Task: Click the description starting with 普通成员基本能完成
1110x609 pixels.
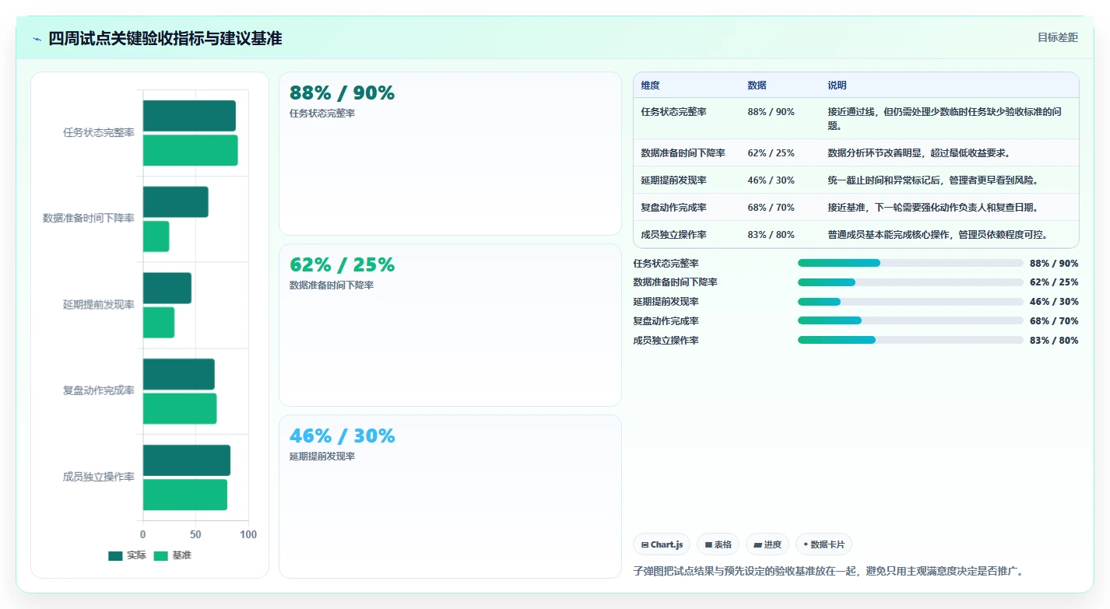Action: pos(938,235)
